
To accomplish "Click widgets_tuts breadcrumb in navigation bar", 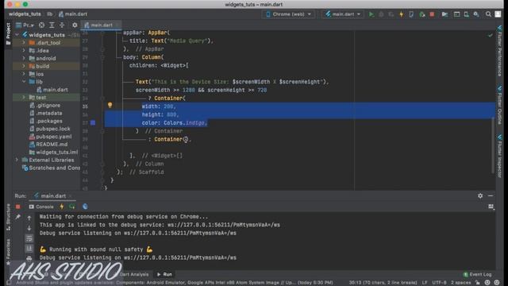I will [25, 14].
